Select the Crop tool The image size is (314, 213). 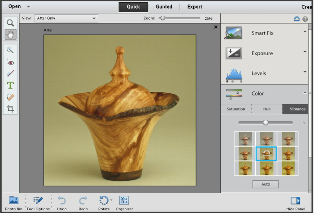coord(10,109)
